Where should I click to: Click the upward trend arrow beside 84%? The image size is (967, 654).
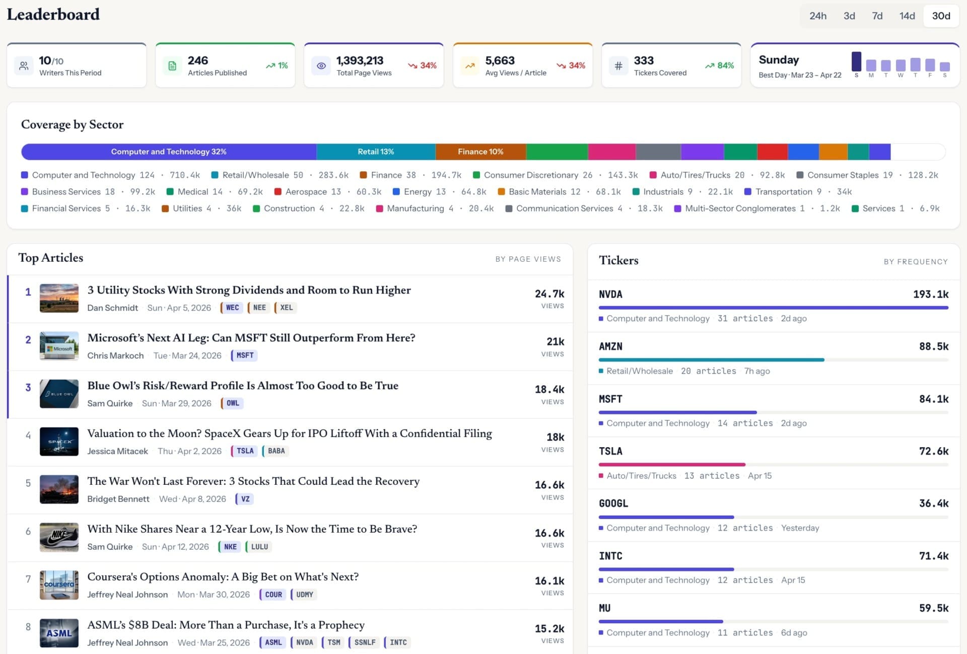[x=710, y=66]
